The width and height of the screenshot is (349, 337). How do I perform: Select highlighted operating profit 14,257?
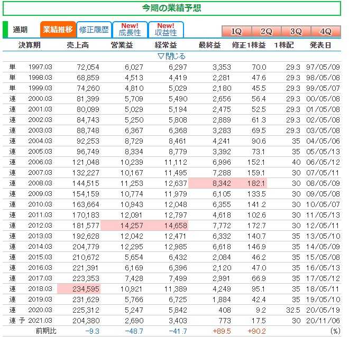[132, 226]
